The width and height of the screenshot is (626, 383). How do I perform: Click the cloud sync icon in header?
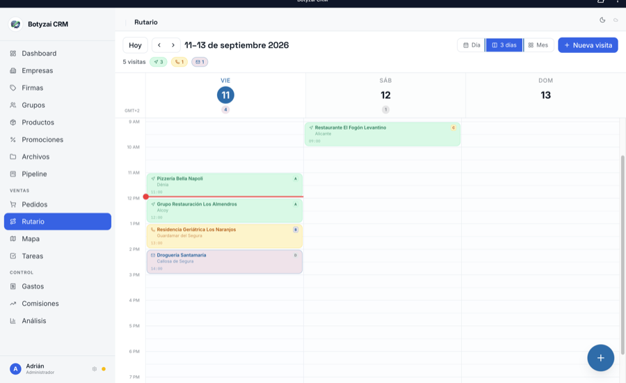click(616, 20)
